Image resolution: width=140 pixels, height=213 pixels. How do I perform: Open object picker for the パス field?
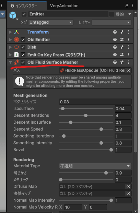pos(128,70)
